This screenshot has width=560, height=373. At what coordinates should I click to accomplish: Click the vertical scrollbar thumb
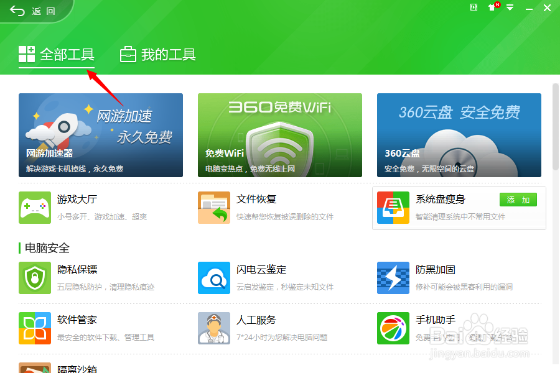pyautogui.click(x=556, y=127)
